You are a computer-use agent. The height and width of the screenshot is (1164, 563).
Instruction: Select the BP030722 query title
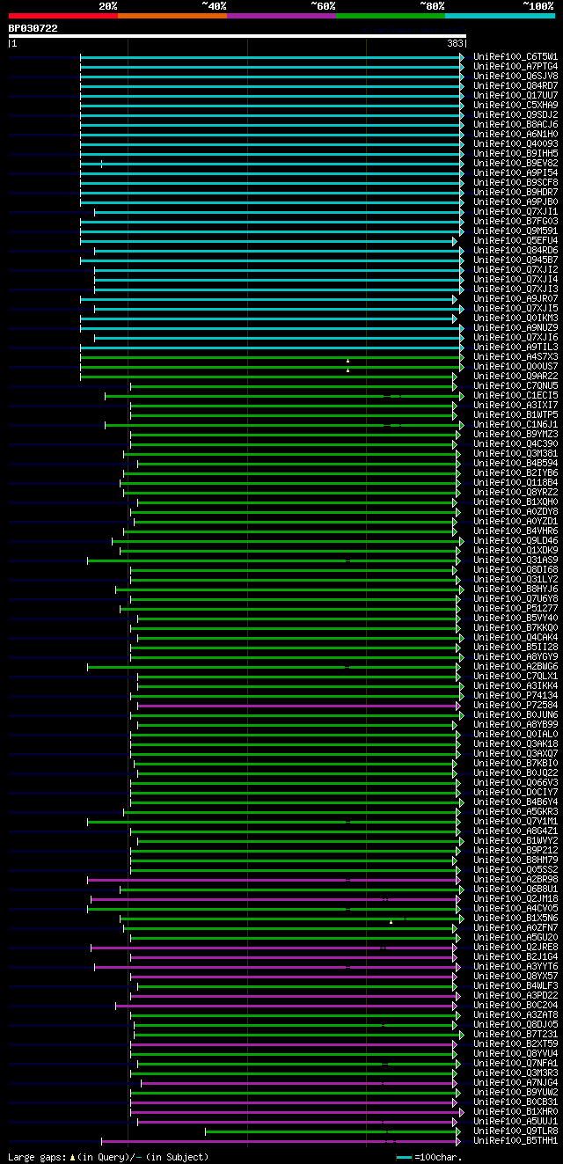(x=33, y=28)
